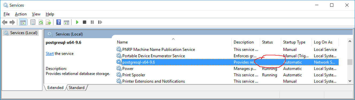This screenshot has height=100, width=355.
Task: Select the Power service row
Action: point(227,68)
